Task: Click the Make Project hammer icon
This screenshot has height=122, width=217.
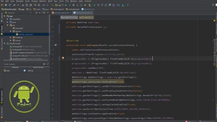Action: pyautogui.click(x=52, y=5)
